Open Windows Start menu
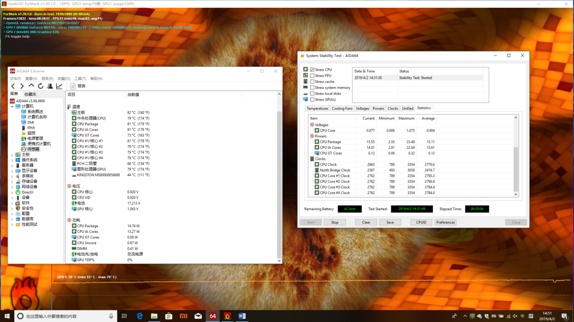This screenshot has width=574, height=322. (7, 316)
